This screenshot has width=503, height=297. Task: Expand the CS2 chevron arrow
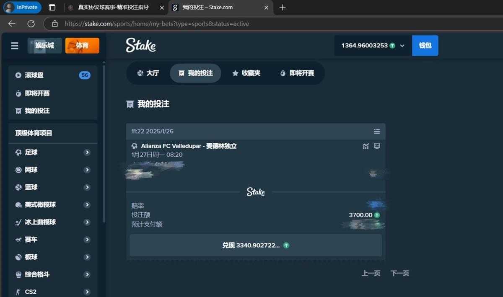tap(87, 292)
